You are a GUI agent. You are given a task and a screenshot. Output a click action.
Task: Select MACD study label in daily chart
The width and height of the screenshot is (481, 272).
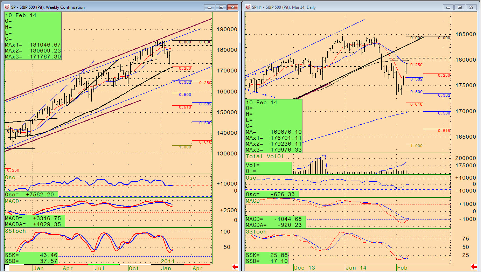(x=253, y=201)
